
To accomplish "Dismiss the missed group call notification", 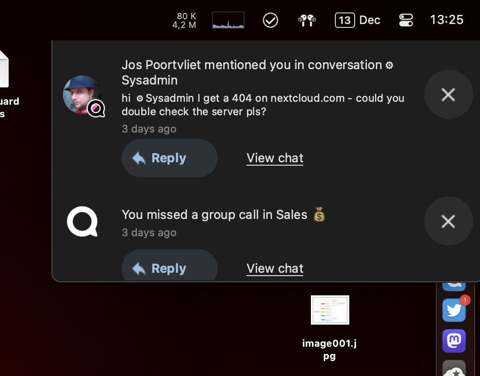I will click(448, 221).
